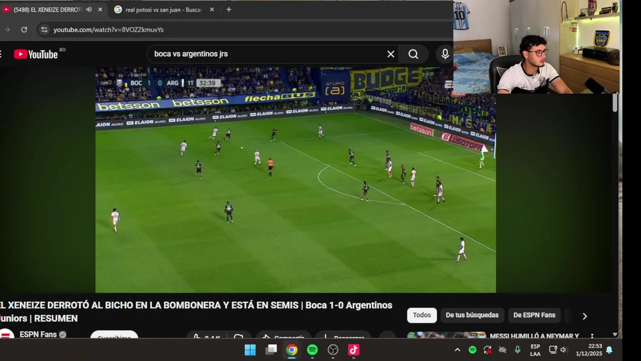This screenshot has height=361, width=641.
Task: Open the Windows Start menu
Action: click(250, 350)
